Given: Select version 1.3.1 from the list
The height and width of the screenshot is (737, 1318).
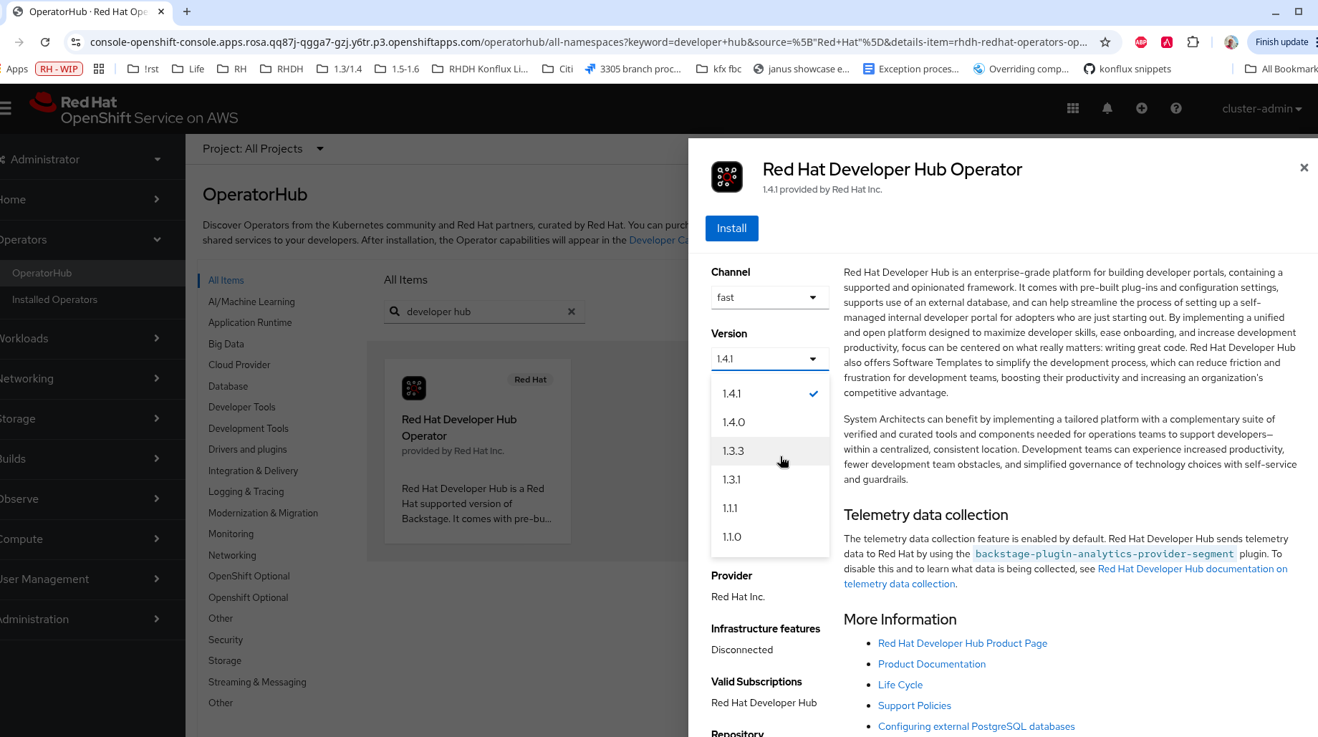Looking at the screenshot, I should (770, 479).
